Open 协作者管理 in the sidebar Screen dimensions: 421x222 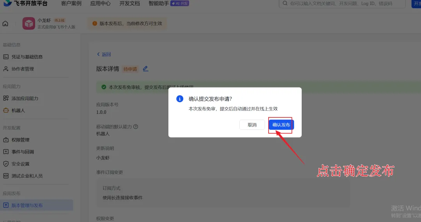pos(23,69)
